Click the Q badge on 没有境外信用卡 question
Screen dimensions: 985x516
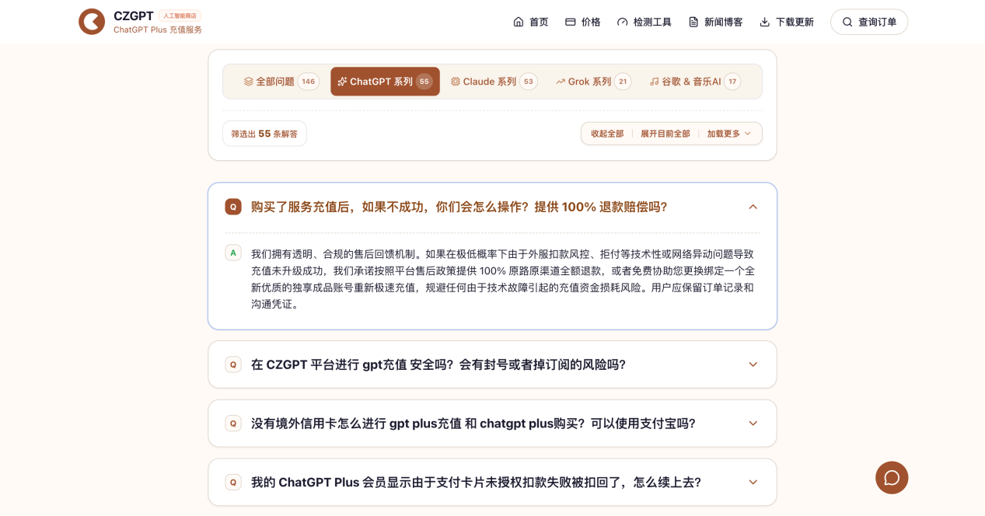pyautogui.click(x=233, y=424)
